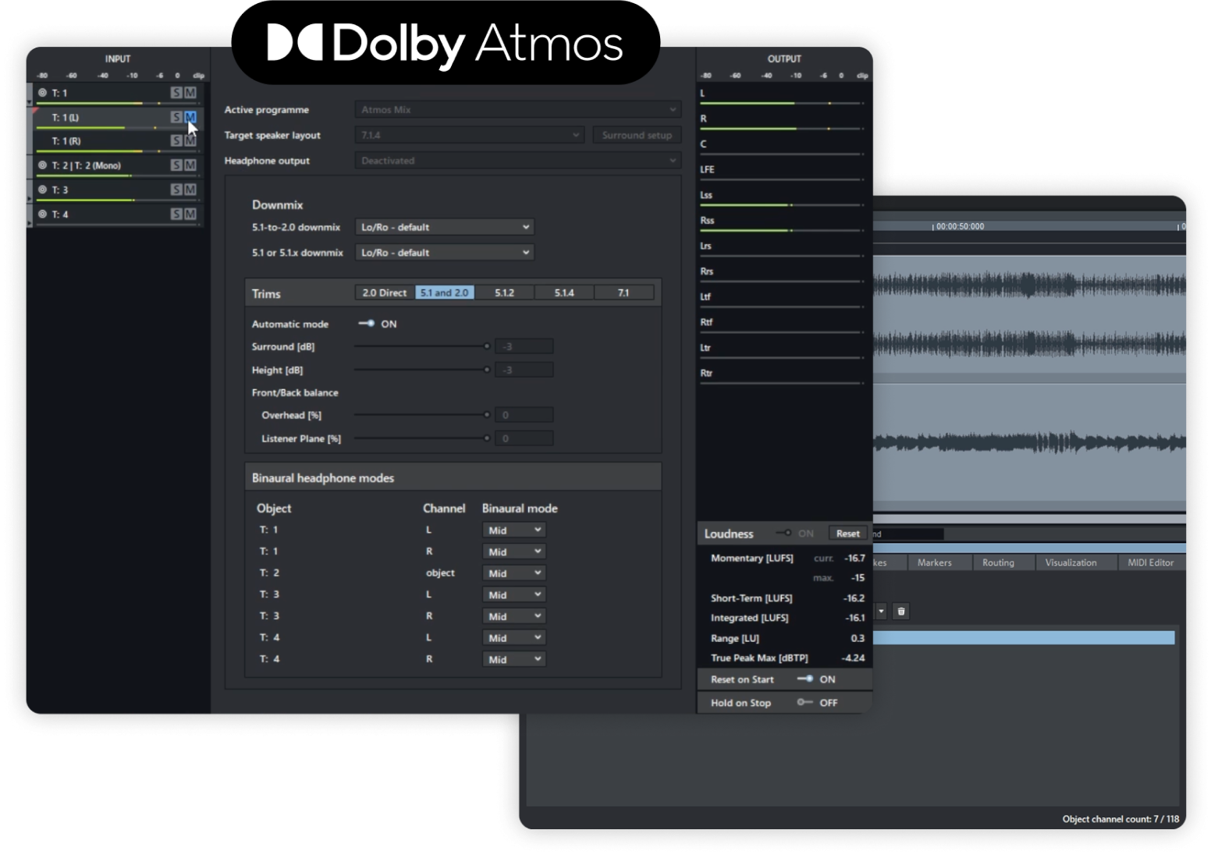The width and height of the screenshot is (1211, 855).
Task: Open Binaural mode dropdown for T: 3 R
Action: [514, 616]
